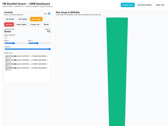This screenshot has height=126, width=168.
Task: Click the Set Yellow button
Action: pos(23,19)
